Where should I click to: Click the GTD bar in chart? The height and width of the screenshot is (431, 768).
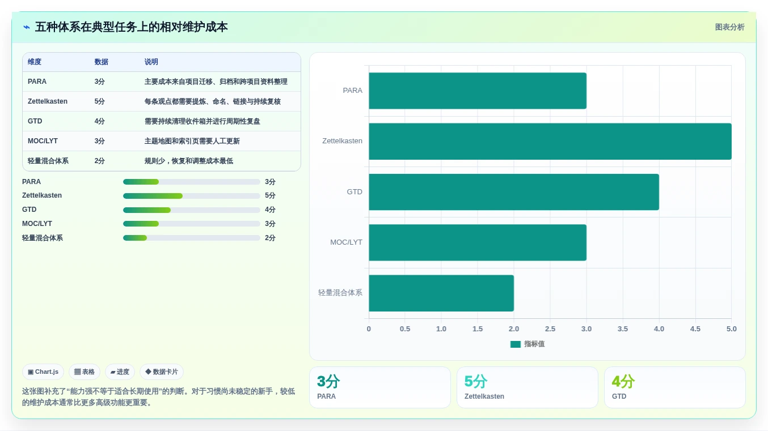(x=514, y=192)
